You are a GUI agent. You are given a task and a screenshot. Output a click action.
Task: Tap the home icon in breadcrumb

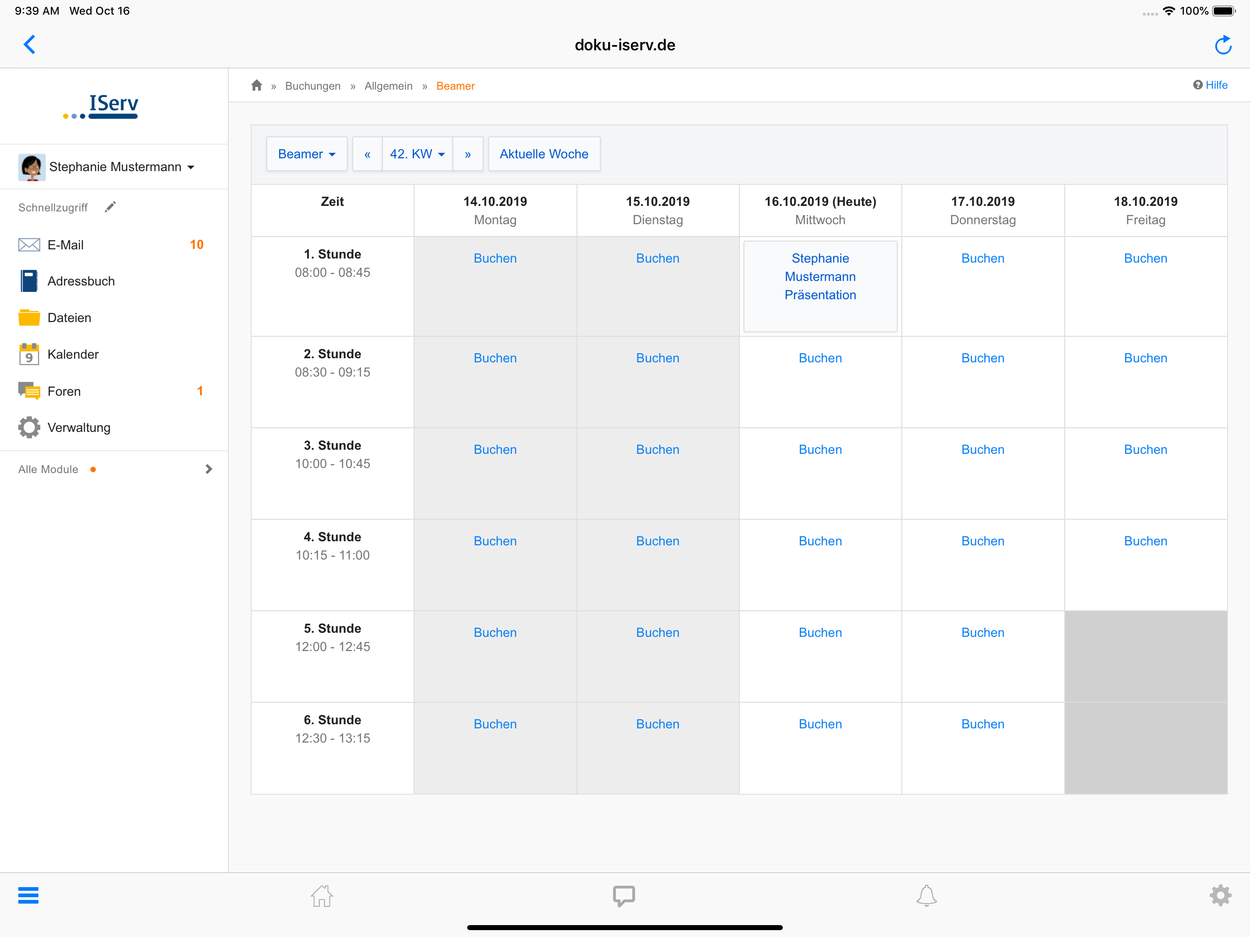tap(257, 86)
